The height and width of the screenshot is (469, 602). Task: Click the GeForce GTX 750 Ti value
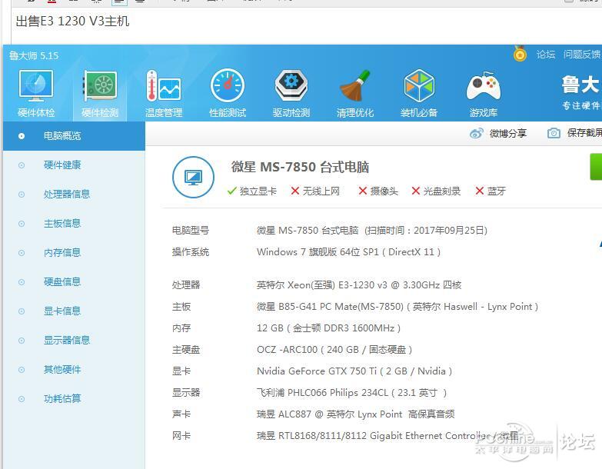tap(354, 371)
